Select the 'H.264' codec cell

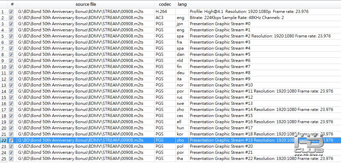[165, 12]
